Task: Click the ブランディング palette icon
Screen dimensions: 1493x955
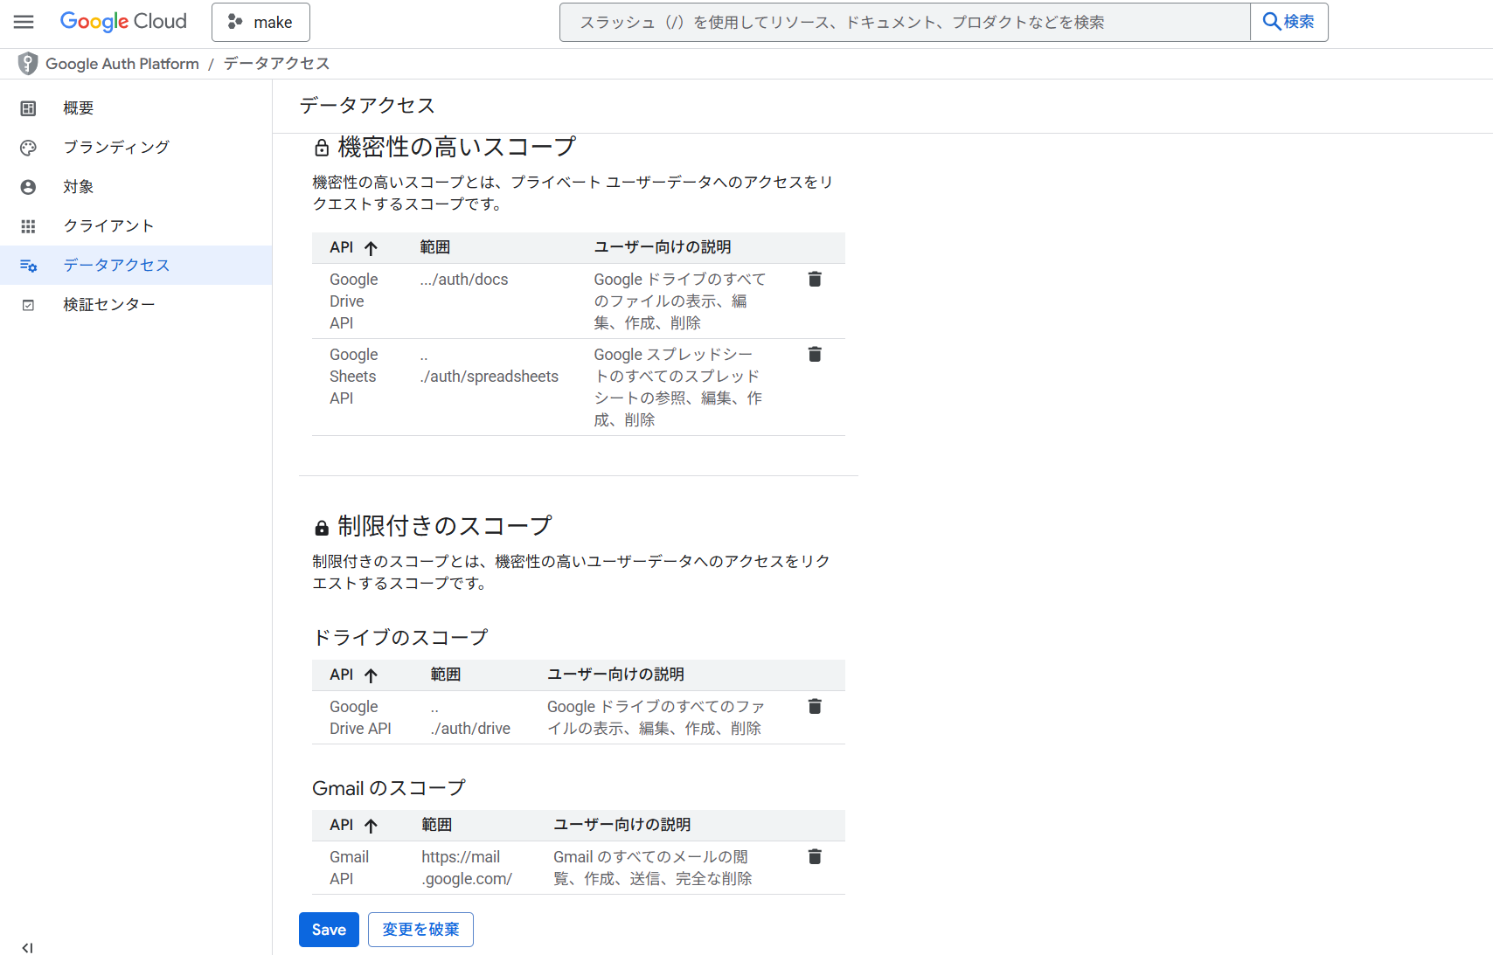Action: (28, 148)
